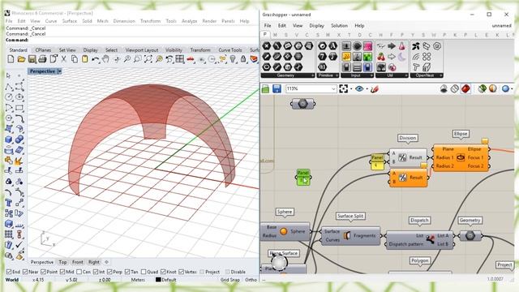Image resolution: width=519 pixels, height=292 pixels.
Task: Click the green Open document icon in Grasshopper
Action: [x=265, y=88]
